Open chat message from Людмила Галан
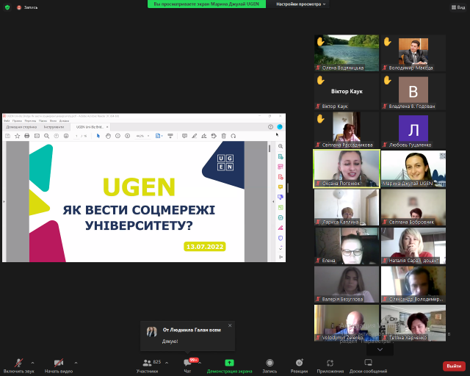Screen dimensions: 470x376 click(x=188, y=336)
